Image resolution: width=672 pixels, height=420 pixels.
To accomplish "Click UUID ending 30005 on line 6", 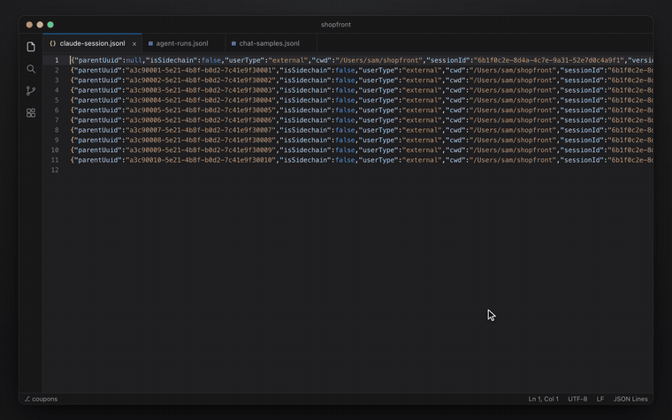I will click(x=201, y=111).
